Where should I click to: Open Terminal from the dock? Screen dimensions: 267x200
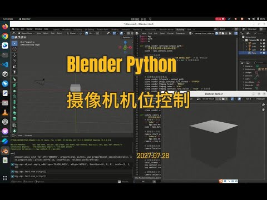tap(5, 55)
